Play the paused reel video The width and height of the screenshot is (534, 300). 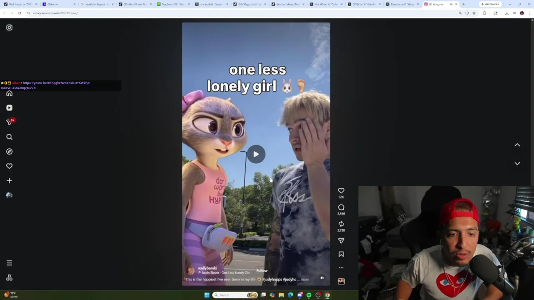(x=256, y=154)
